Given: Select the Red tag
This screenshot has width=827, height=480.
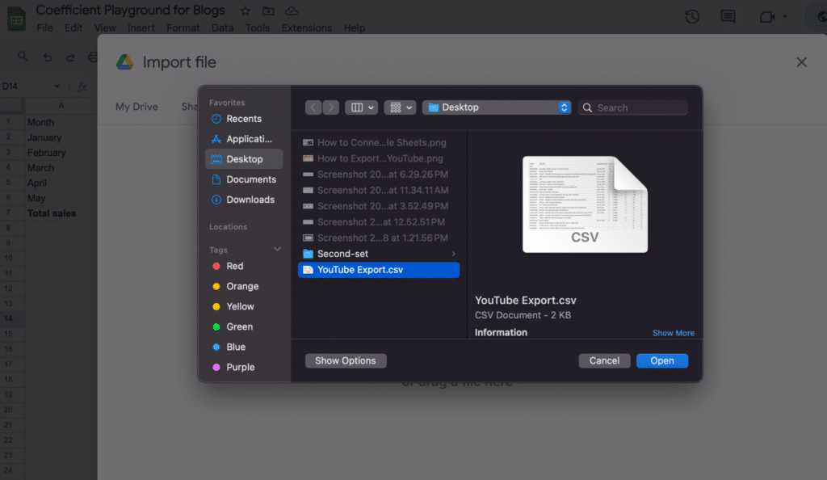Looking at the screenshot, I should [x=234, y=266].
